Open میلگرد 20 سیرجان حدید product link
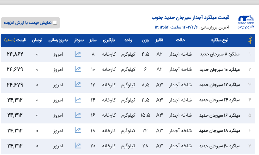This screenshot has height=155, width=259. (220, 145)
